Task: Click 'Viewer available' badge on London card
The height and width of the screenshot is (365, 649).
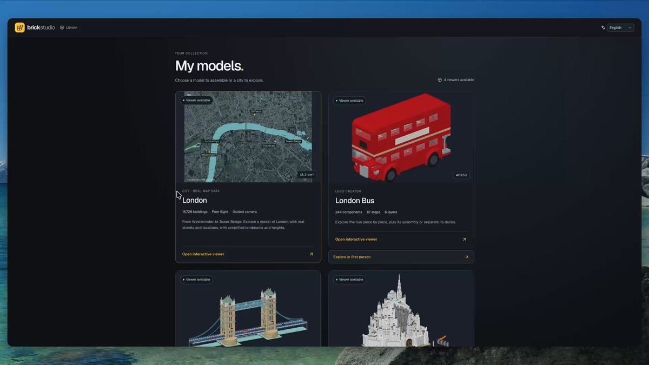Action: pos(196,100)
